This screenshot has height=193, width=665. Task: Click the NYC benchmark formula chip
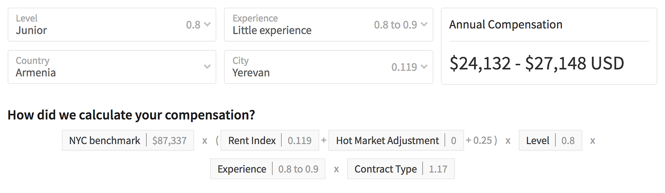click(128, 141)
